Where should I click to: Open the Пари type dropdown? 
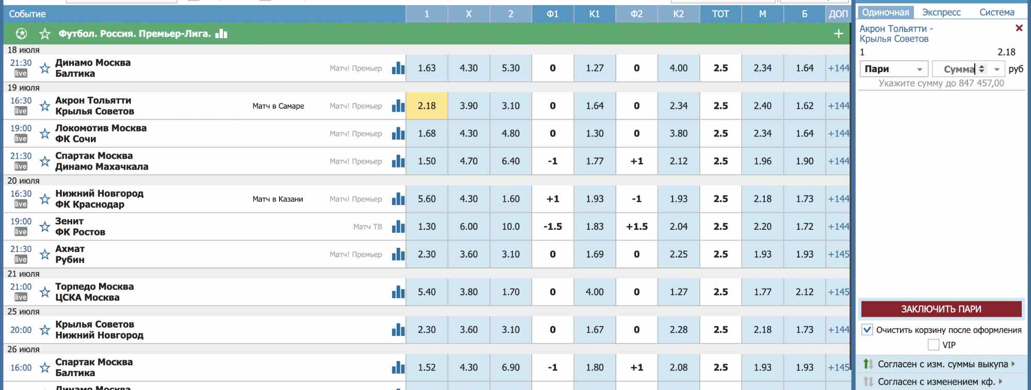[x=894, y=69]
